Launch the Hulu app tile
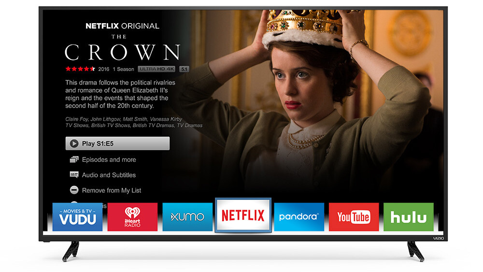The height and width of the screenshot is (272, 483). pyautogui.click(x=409, y=217)
